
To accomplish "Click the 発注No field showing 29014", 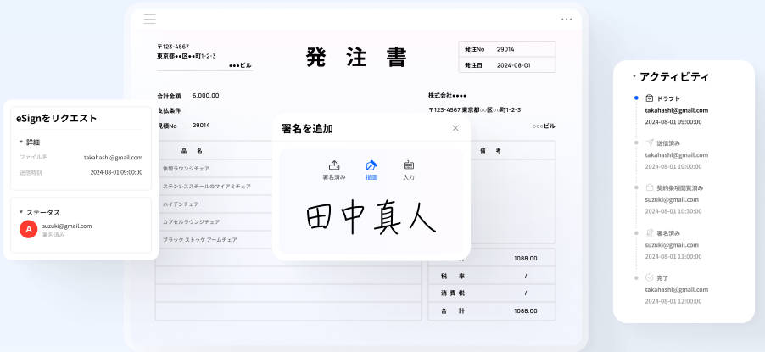I will (523, 49).
